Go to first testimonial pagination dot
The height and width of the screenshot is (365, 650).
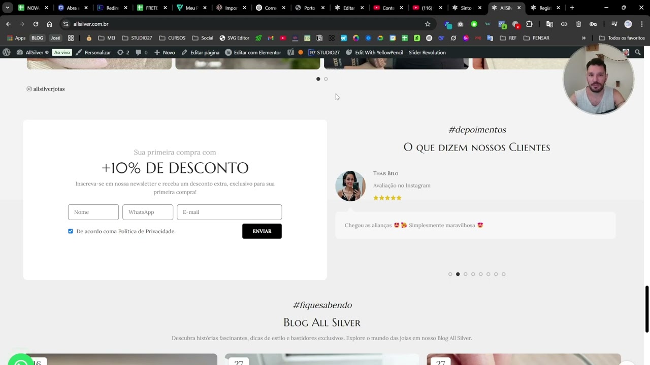pos(450,274)
